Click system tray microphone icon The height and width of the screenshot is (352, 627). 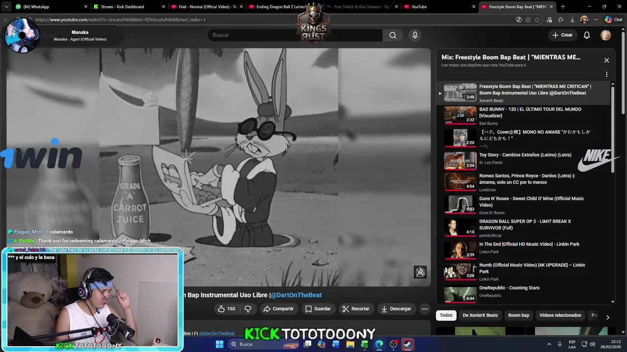[559, 344]
